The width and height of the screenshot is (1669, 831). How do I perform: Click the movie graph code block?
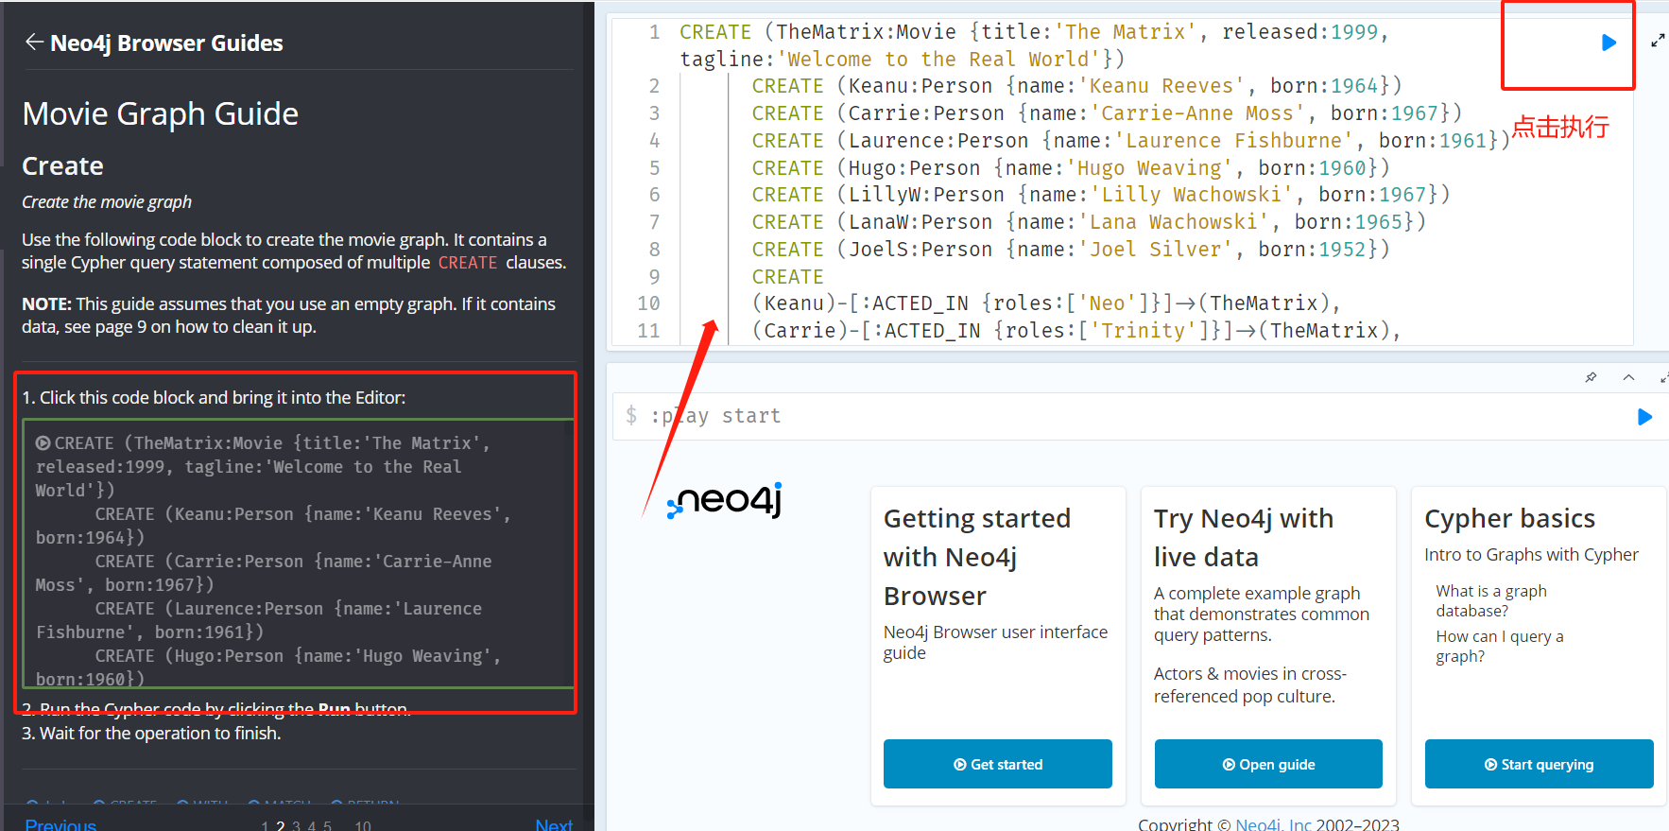(299, 553)
